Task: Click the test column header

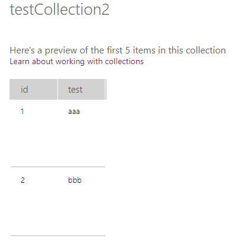Action: [x=81, y=89]
